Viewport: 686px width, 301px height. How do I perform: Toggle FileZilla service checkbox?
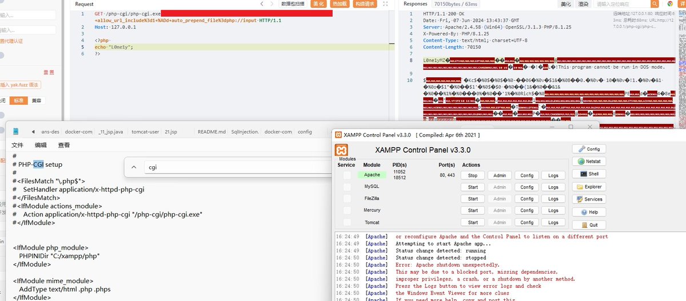point(347,199)
